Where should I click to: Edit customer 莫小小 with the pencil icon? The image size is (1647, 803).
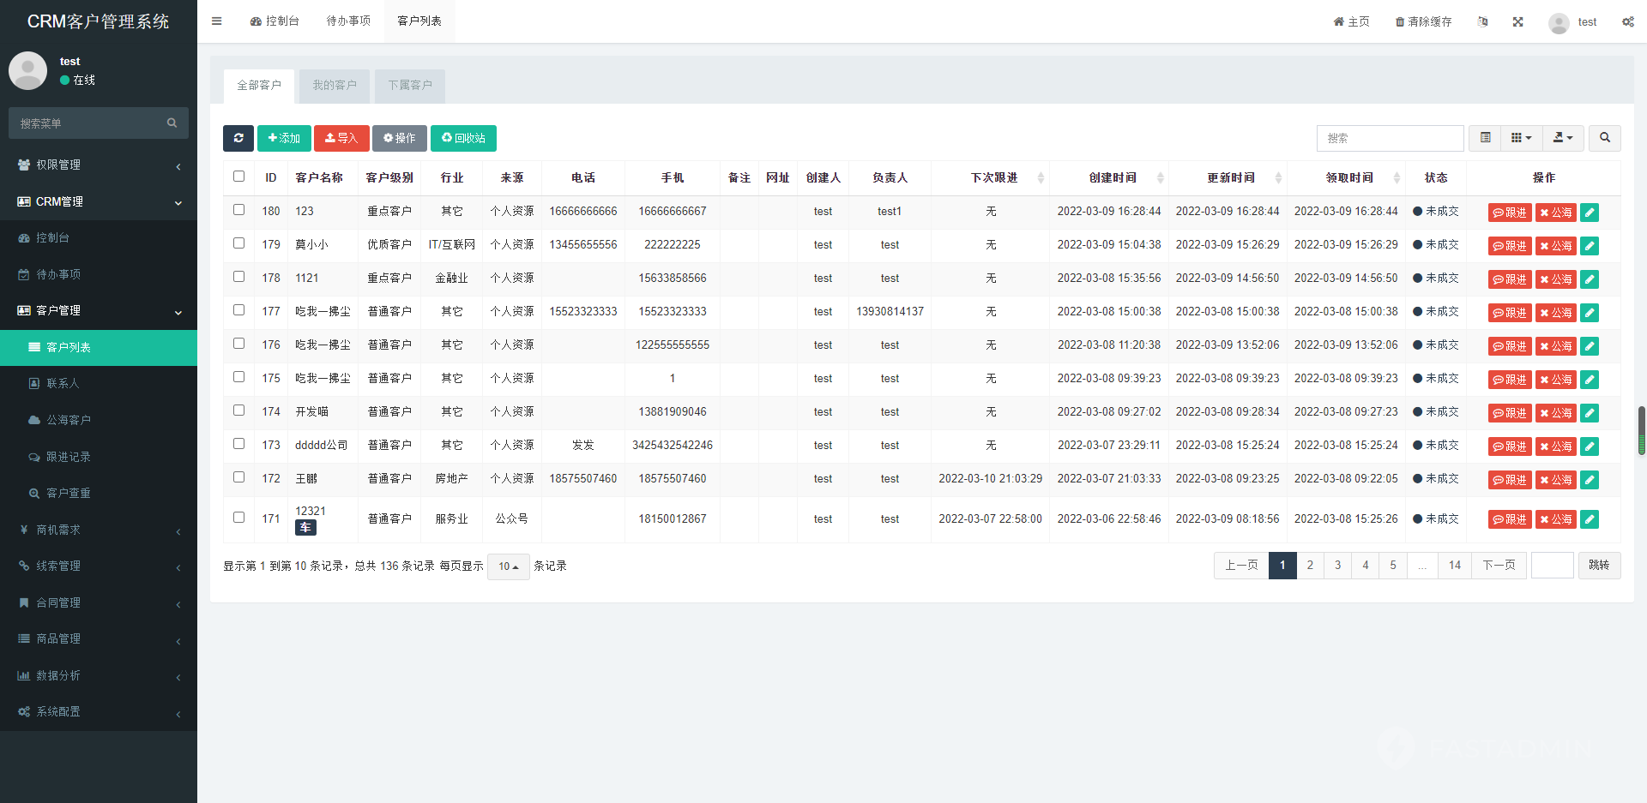1589,245
